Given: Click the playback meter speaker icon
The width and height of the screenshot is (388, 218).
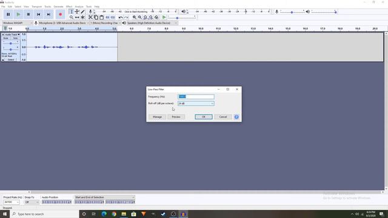Looking at the screenshot, I should pos(183,12).
